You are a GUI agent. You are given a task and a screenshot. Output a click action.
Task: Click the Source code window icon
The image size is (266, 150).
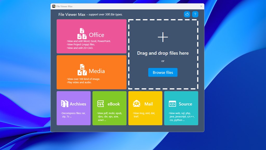pos(172,104)
